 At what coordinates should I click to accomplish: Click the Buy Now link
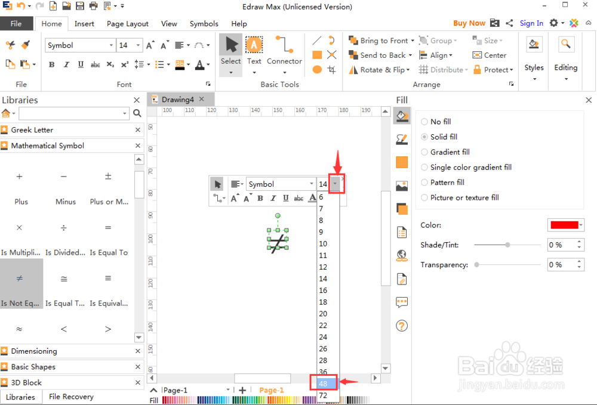tap(469, 23)
